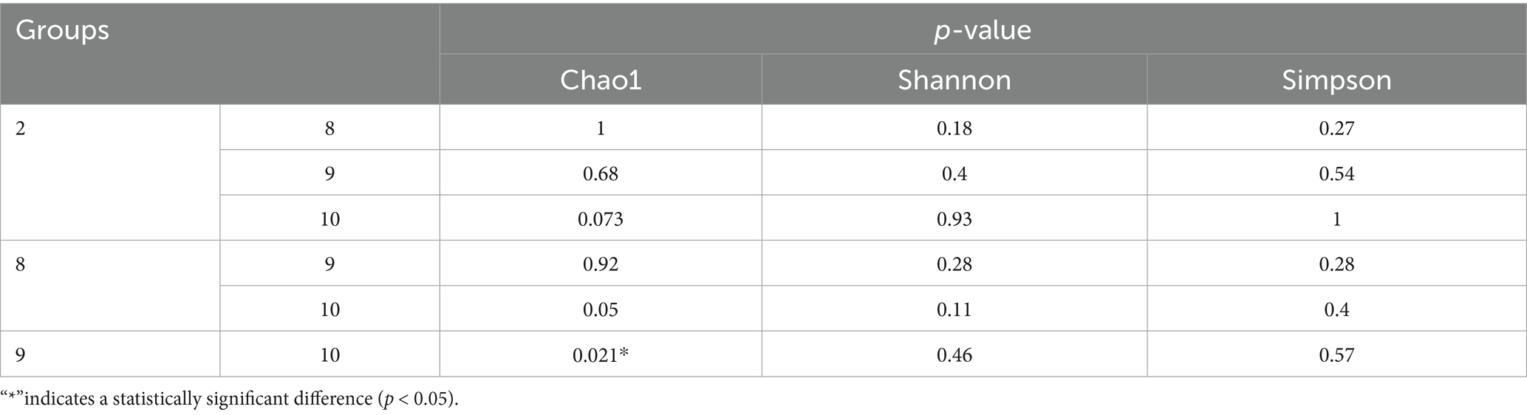1527x415 pixels.
Task: Select Shannon value 0.93
Action: point(954,219)
